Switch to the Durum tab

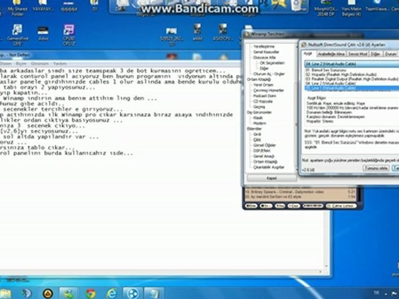[x=391, y=54]
